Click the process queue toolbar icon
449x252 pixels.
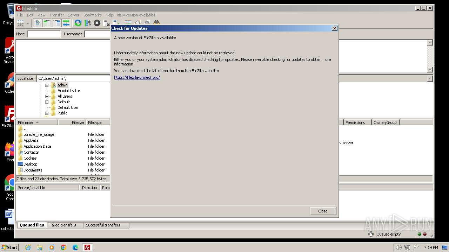[87, 23]
